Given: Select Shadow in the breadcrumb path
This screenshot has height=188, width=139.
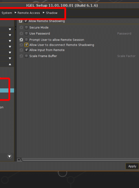Looking at the screenshot, I should click(52, 13).
